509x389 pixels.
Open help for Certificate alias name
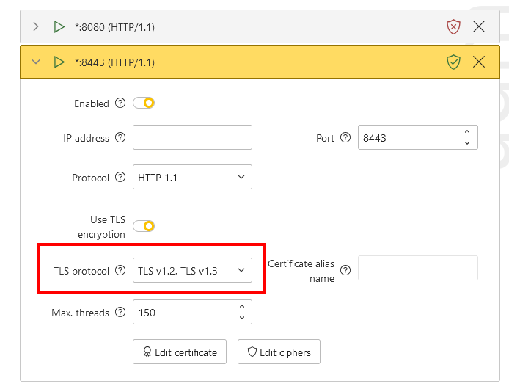click(x=345, y=271)
